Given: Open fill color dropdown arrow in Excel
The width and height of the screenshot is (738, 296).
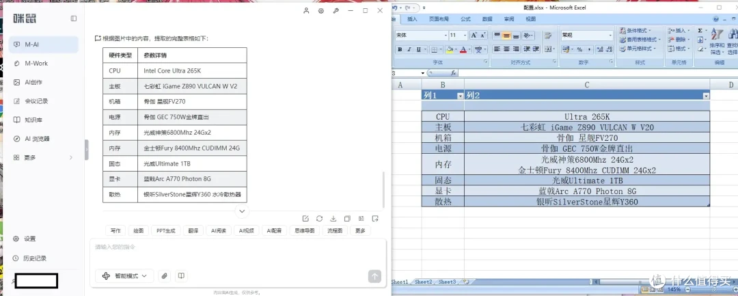Looking at the screenshot, I should [x=456, y=49].
